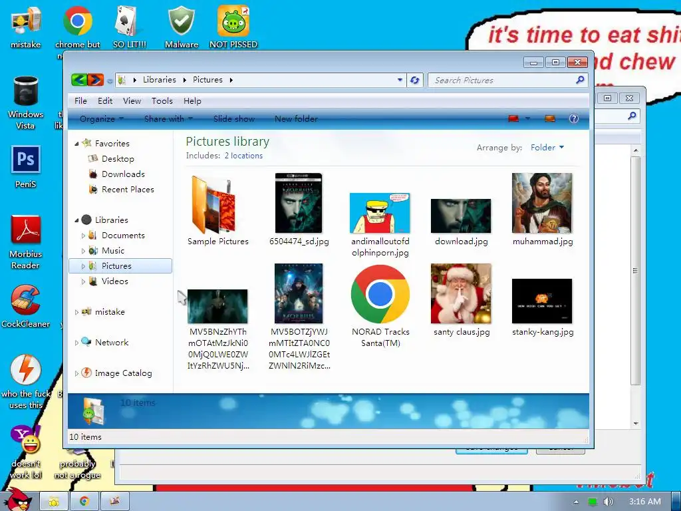Viewport: 681px width, 511px height.
Task: Select the 'mistake' computer tree item
Action: (110, 312)
